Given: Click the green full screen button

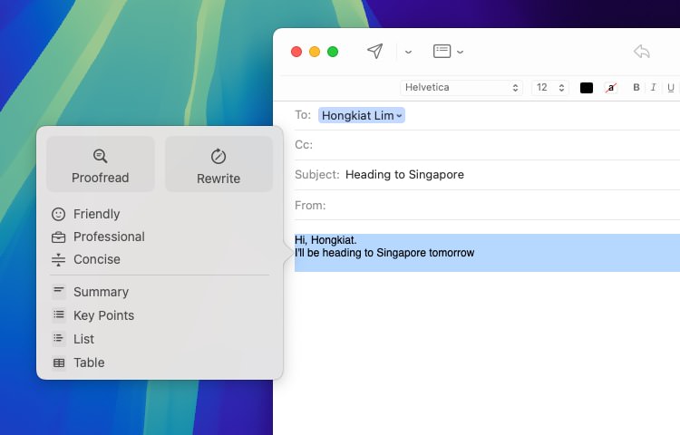Looking at the screenshot, I should pos(333,52).
